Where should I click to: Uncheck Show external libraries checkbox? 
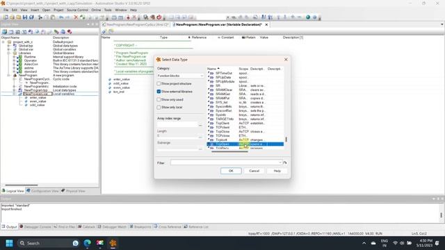coord(159,92)
